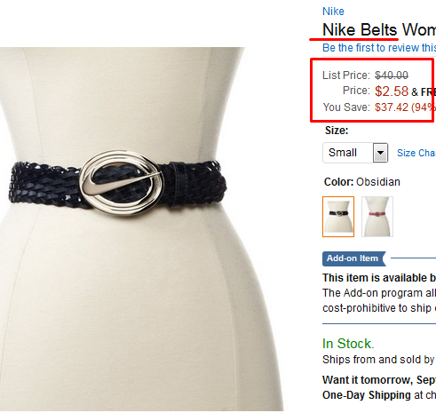Click the 'Color: Obsidian' label
The width and height of the screenshot is (436, 413).
coord(362,182)
